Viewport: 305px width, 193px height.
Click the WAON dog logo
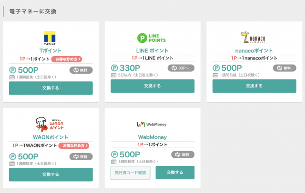[x=50, y=124]
